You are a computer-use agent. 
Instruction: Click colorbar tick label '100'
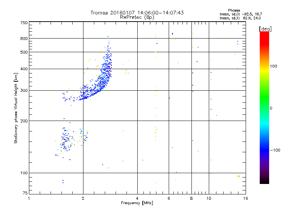coord(273,66)
